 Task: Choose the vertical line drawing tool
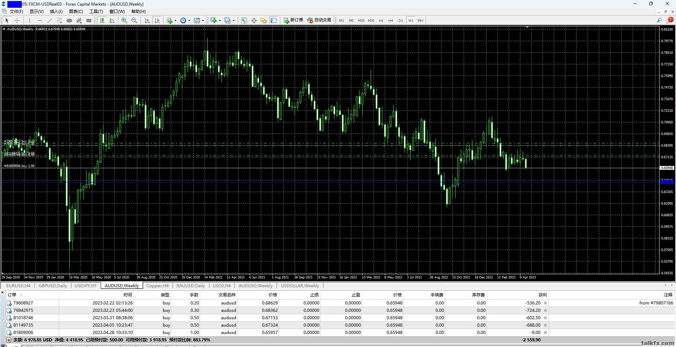click(30, 20)
